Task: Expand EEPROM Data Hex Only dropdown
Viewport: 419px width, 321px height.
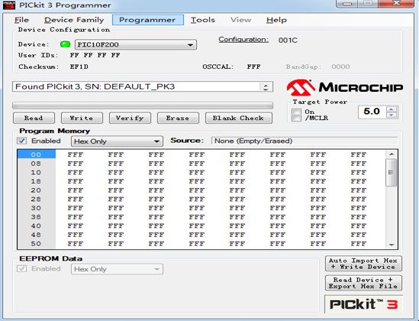Action: [117, 269]
